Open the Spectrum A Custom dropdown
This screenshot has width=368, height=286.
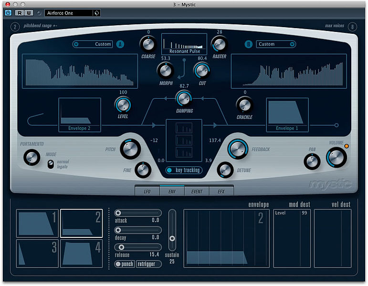point(93,44)
